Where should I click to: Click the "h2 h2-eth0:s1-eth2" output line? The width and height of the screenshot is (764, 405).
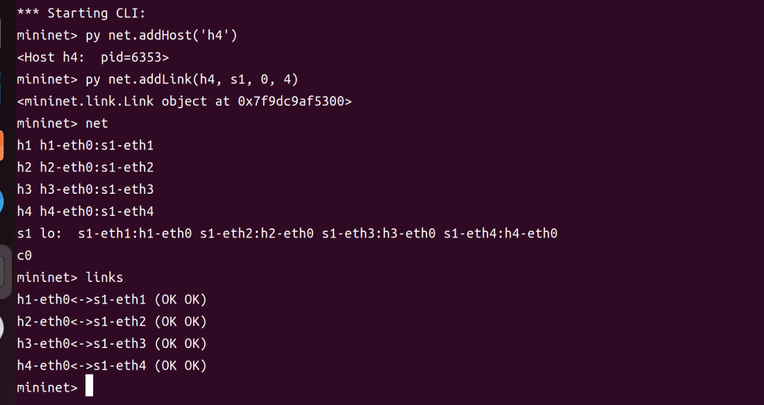85,167
